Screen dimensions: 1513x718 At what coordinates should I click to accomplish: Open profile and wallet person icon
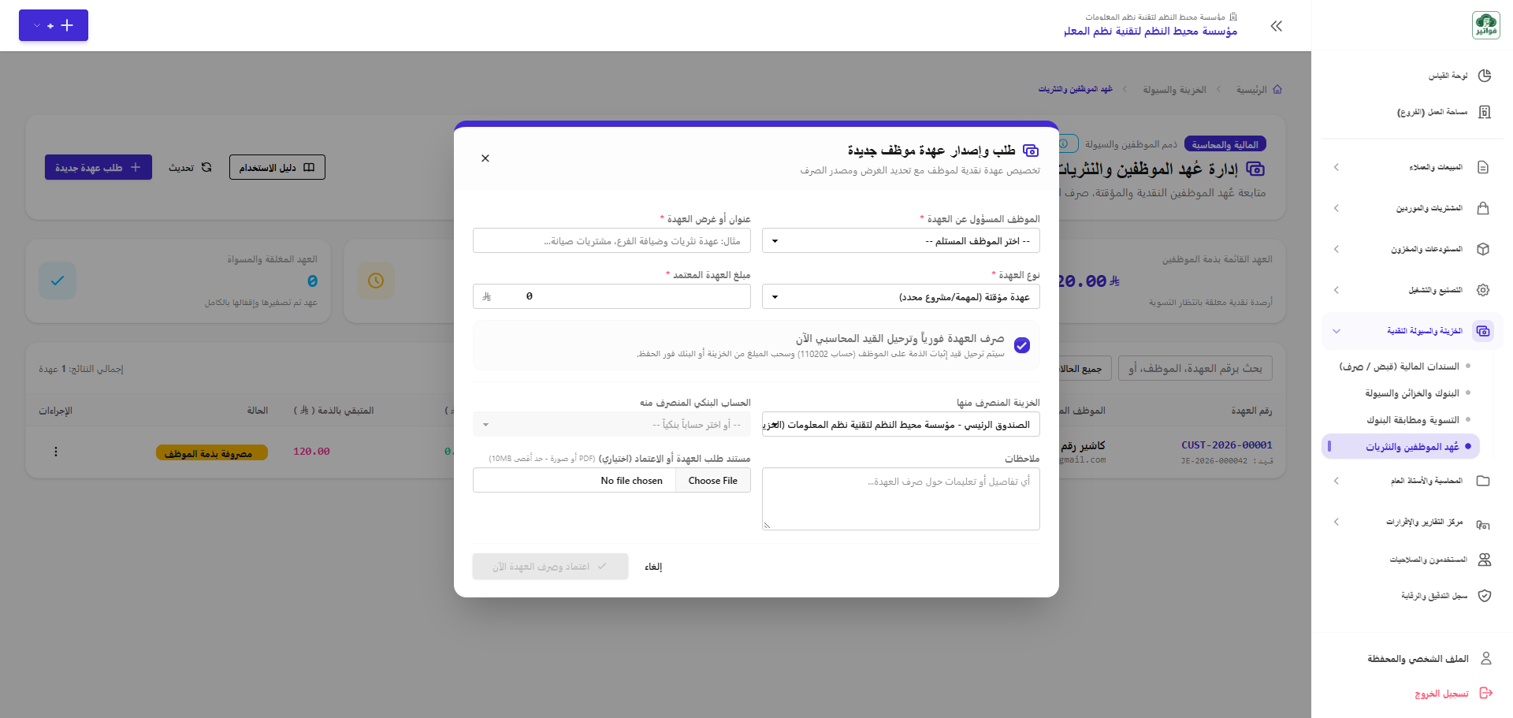(1486, 658)
